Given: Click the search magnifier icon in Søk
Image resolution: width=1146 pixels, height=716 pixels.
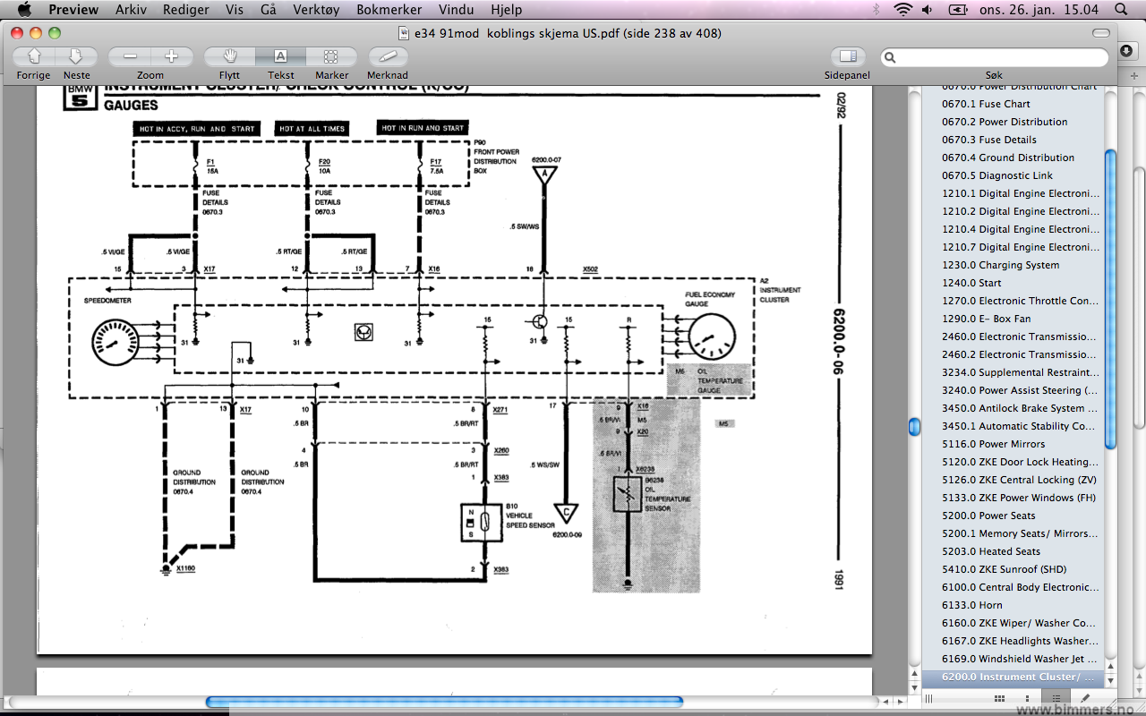Looking at the screenshot, I should [x=890, y=57].
